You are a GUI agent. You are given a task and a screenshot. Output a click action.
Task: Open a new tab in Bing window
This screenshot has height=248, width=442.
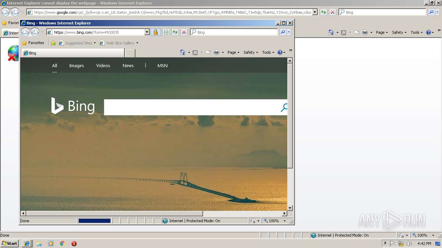tap(130, 53)
